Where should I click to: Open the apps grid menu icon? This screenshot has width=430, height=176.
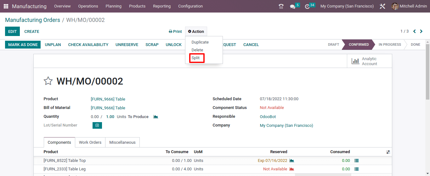pyautogui.click(x=6, y=6)
